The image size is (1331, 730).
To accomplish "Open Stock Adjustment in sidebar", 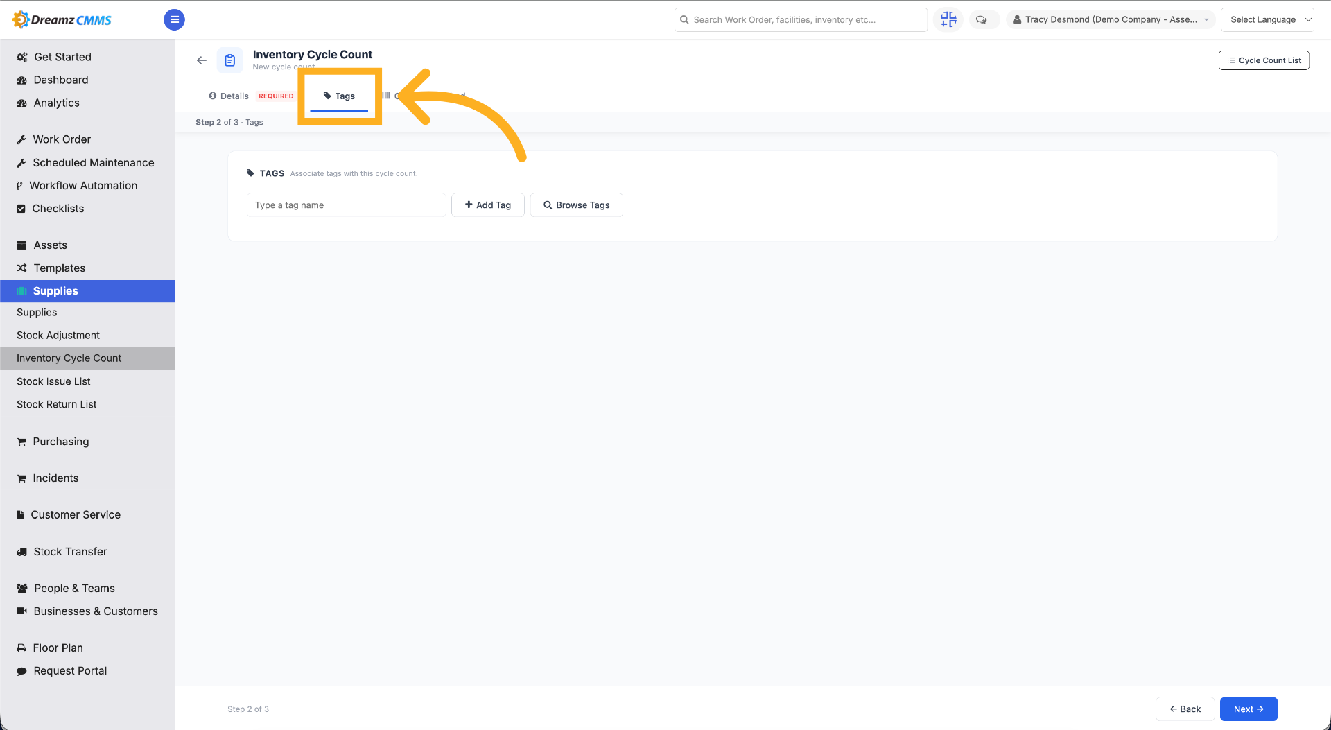I will point(58,336).
